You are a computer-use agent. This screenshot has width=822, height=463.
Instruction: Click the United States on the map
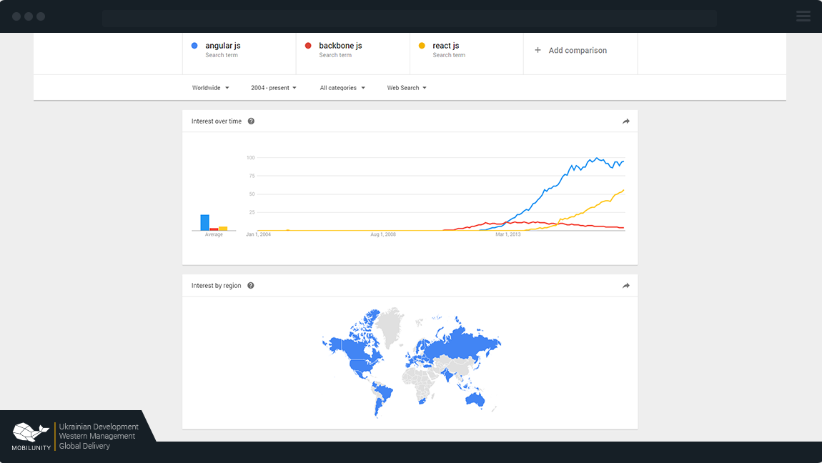coord(361,364)
